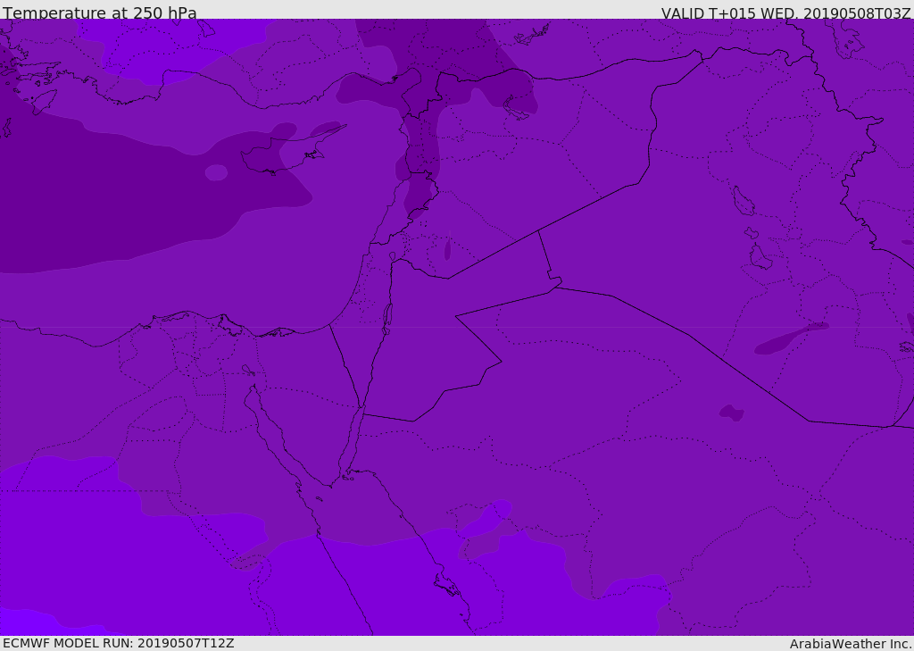Click the 'VALID T+015 WED. 20190508T03Z' label
The width and height of the screenshot is (914, 651).
coord(785,13)
